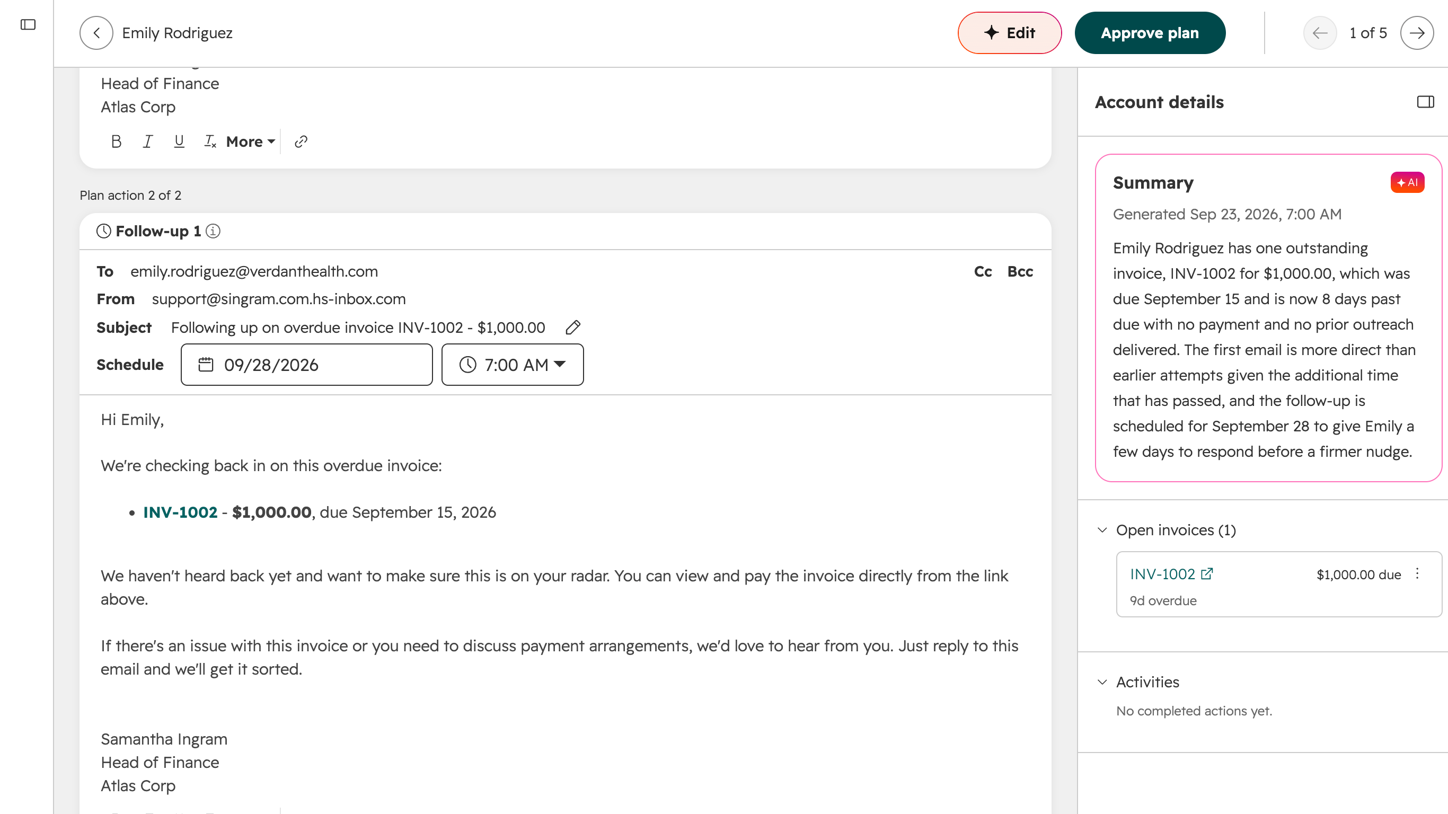The height and width of the screenshot is (814, 1448).
Task: Click 'No completed actions yet.' text
Action: [x=1194, y=711]
